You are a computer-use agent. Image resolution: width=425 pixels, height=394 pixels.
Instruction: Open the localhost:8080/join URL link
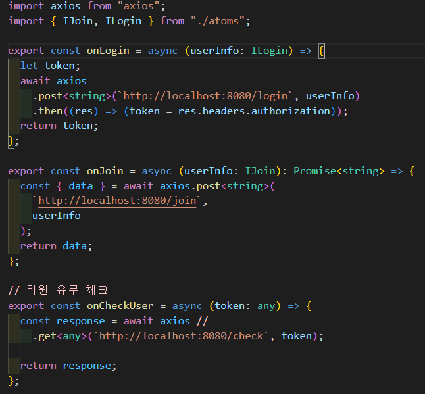point(117,201)
